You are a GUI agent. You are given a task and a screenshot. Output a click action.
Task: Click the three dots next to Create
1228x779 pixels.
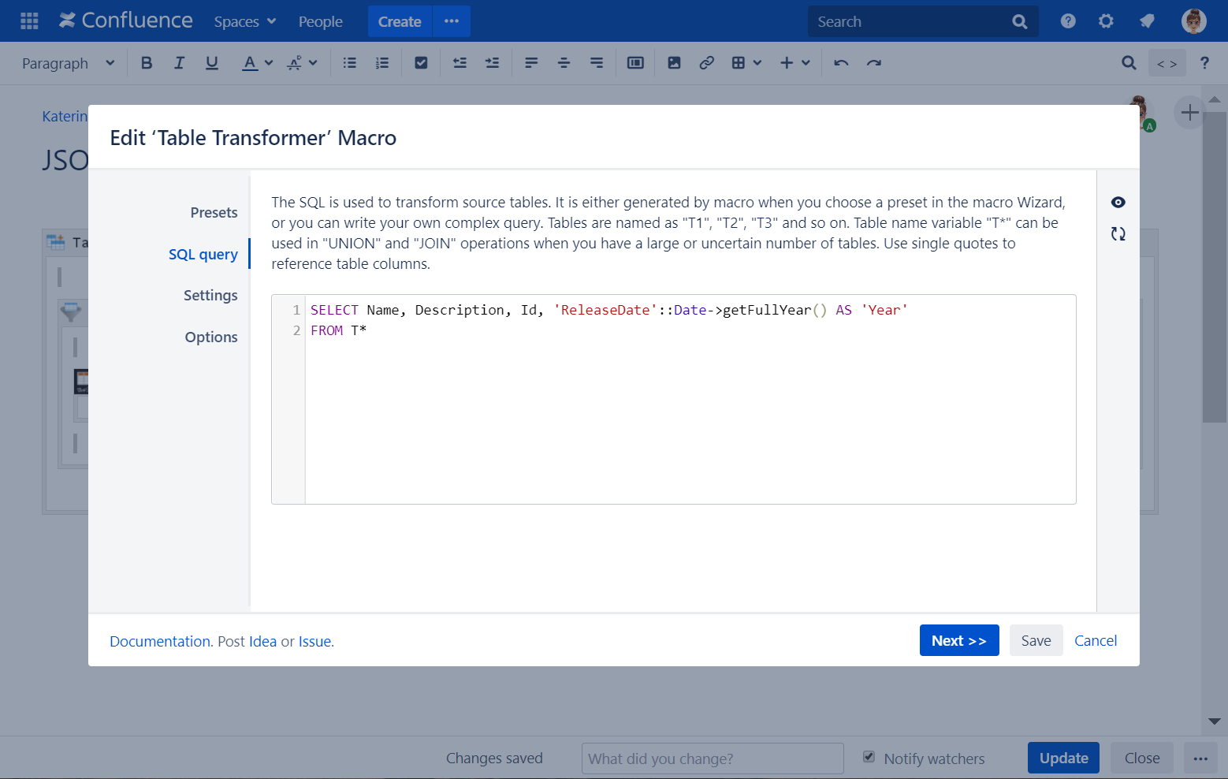(452, 21)
